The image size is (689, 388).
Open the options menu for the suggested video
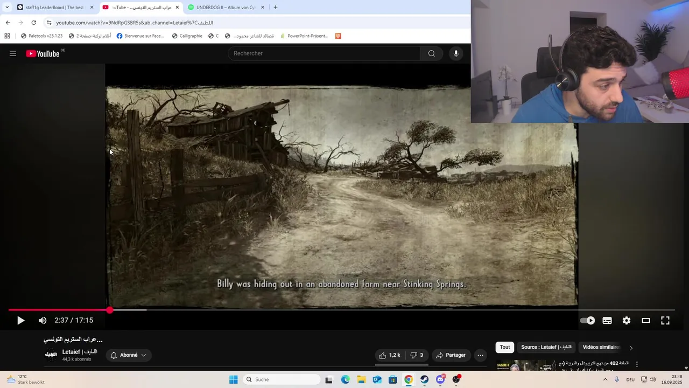(x=637, y=364)
